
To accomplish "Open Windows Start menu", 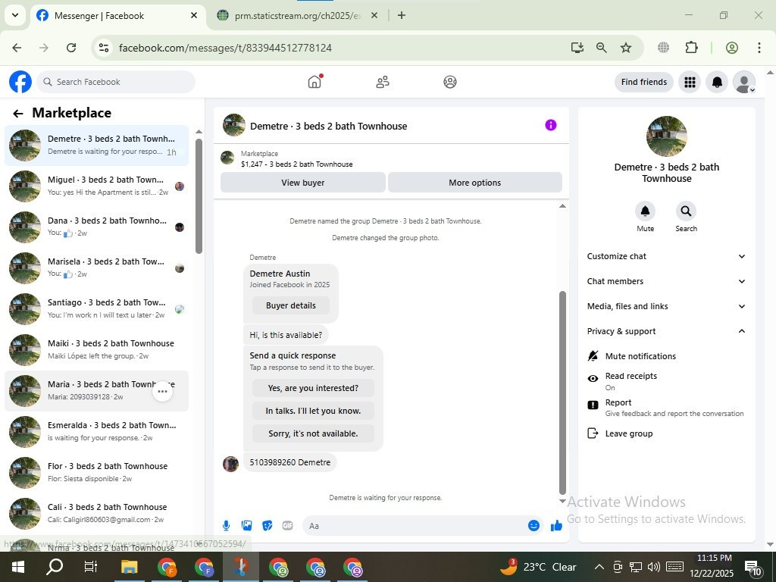I will click(x=18, y=567).
